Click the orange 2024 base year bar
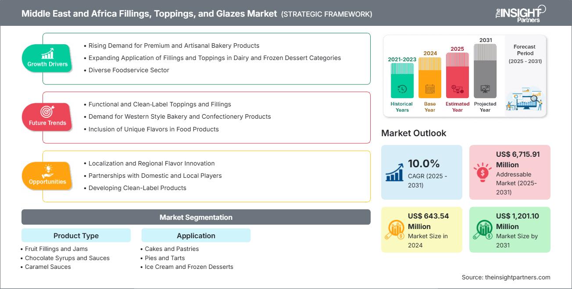Viewport: 572px width, 289px height. click(430, 78)
